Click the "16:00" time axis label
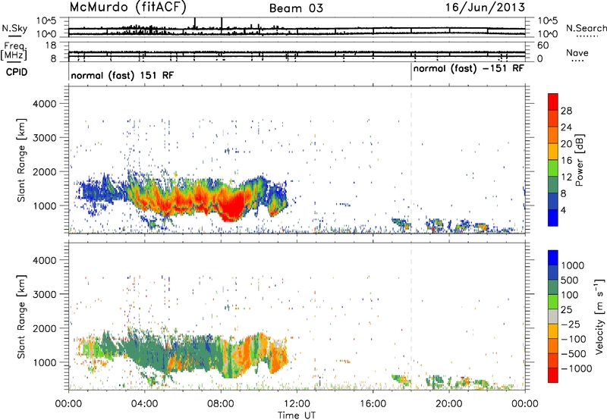Screen dimensions: 607x420 point(373,404)
